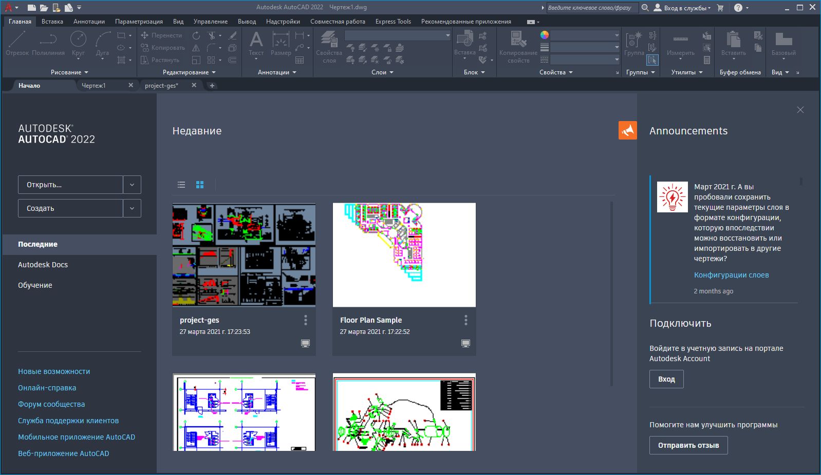Open options menu for Floor Plan Sample
This screenshot has width=821, height=475.
pos(466,320)
